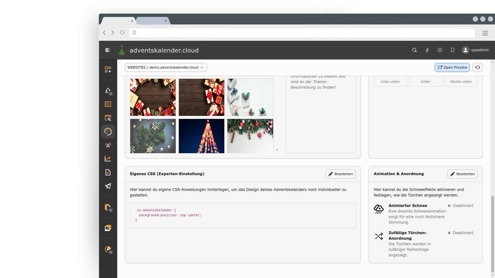The height and width of the screenshot is (278, 495).
Task: Choose the colorful light tree thumbnail
Action: click(201, 136)
